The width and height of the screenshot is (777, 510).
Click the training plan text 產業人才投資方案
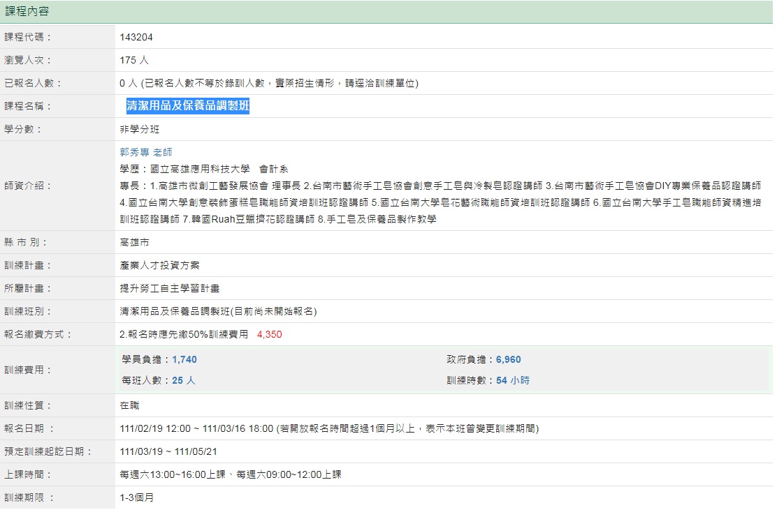pos(154,265)
